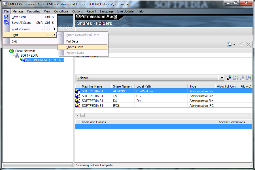Select the ADMIN$ share name cell
255x170 pixels.
123,91
